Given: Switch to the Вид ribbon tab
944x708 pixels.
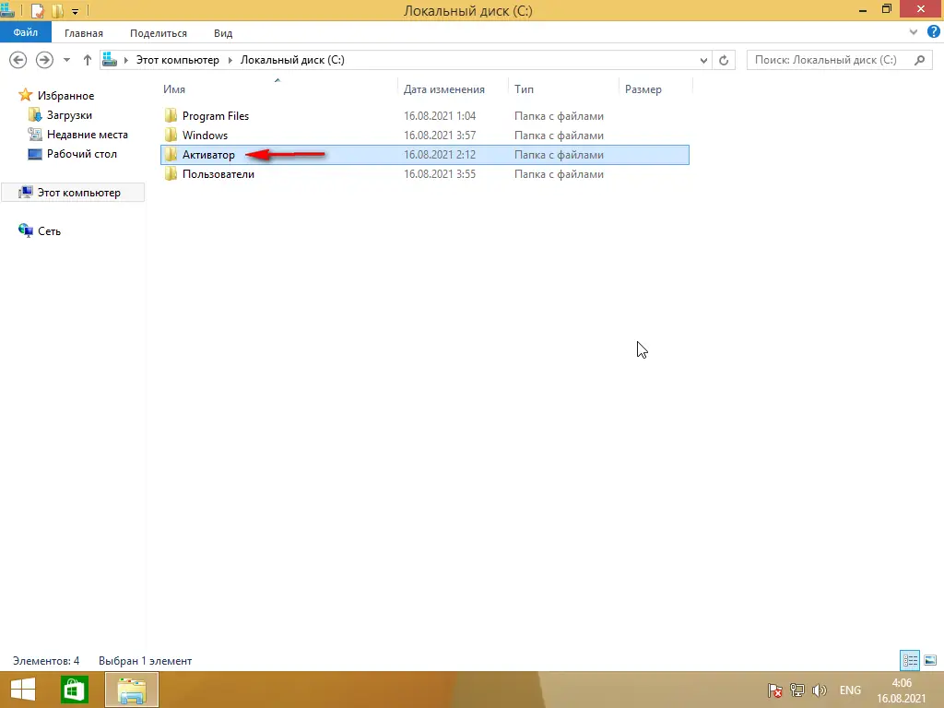Looking at the screenshot, I should coord(223,33).
